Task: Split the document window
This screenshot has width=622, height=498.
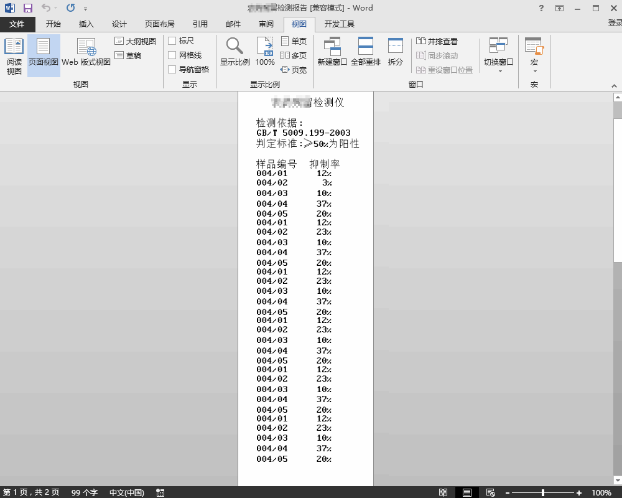Action: (x=395, y=52)
